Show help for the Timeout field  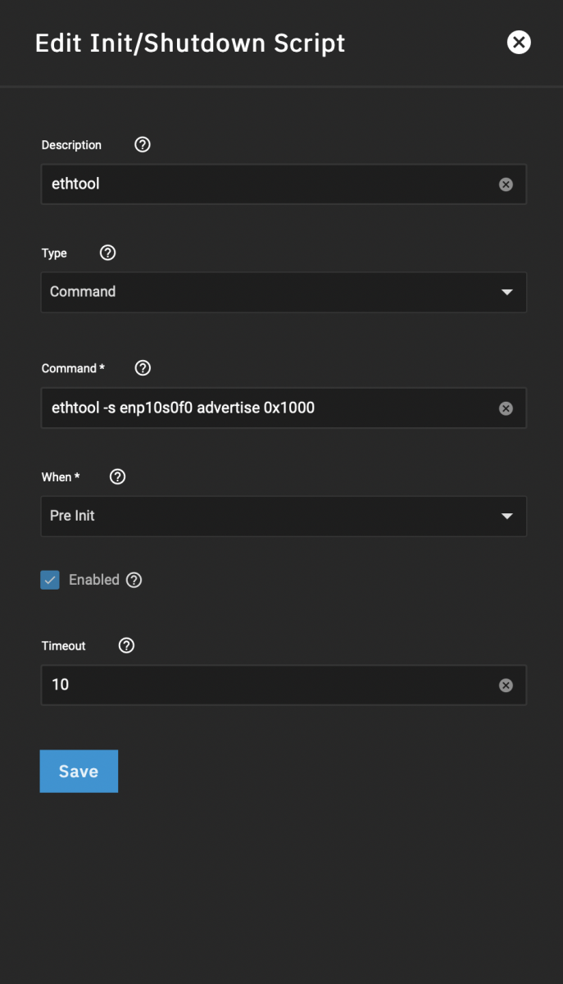[x=126, y=645]
